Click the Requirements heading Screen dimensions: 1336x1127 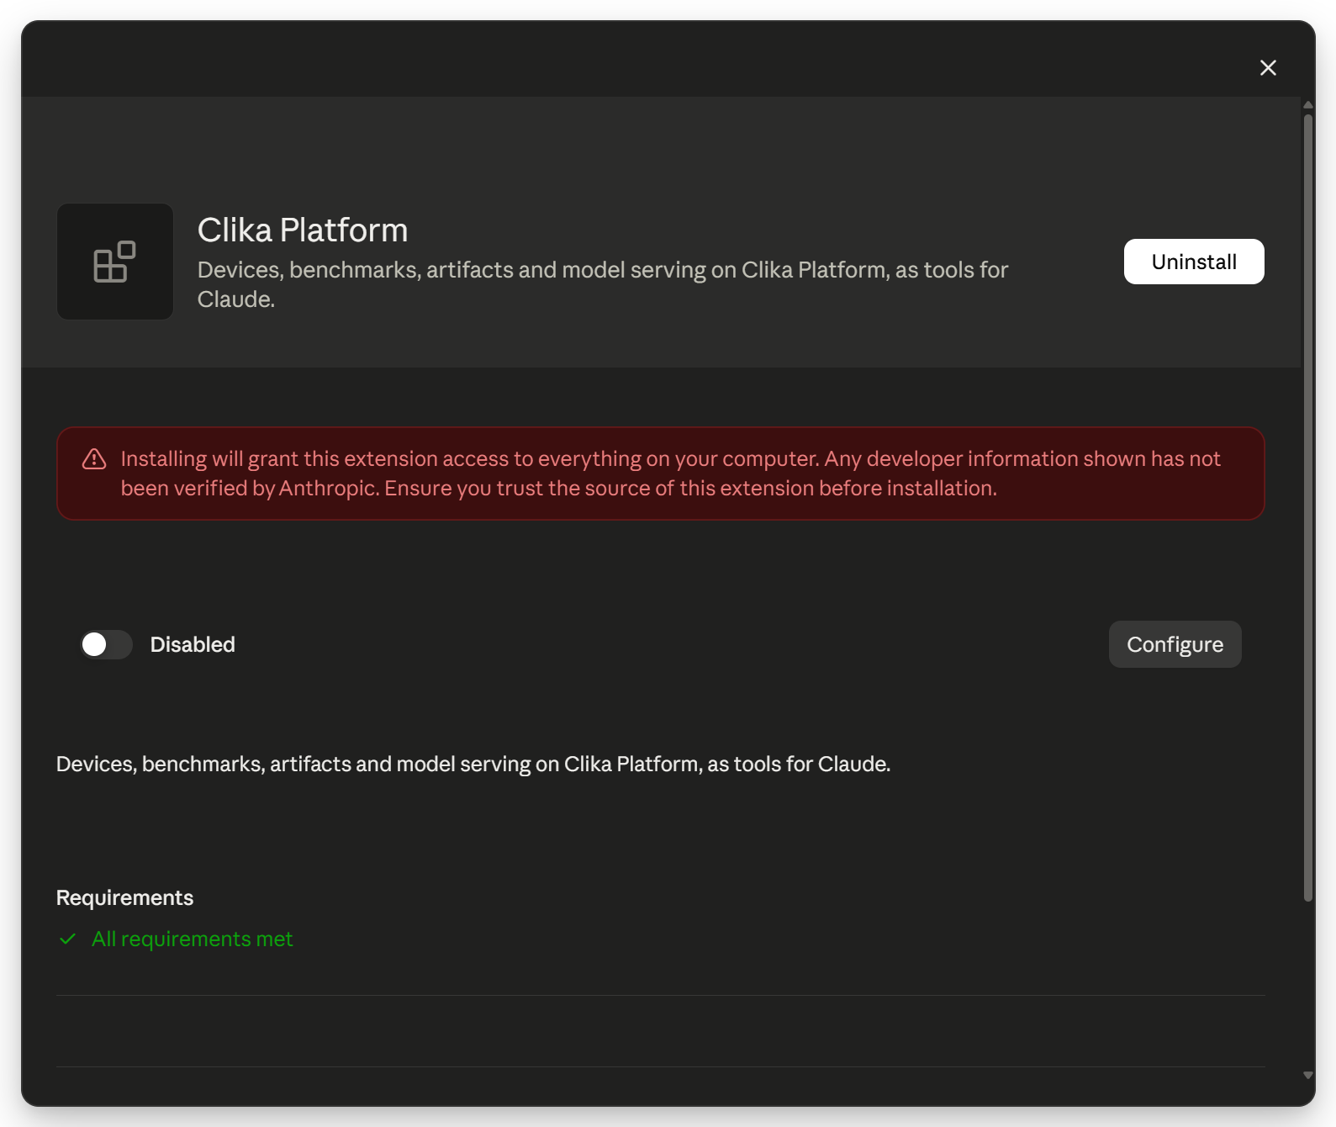(124, 897)
